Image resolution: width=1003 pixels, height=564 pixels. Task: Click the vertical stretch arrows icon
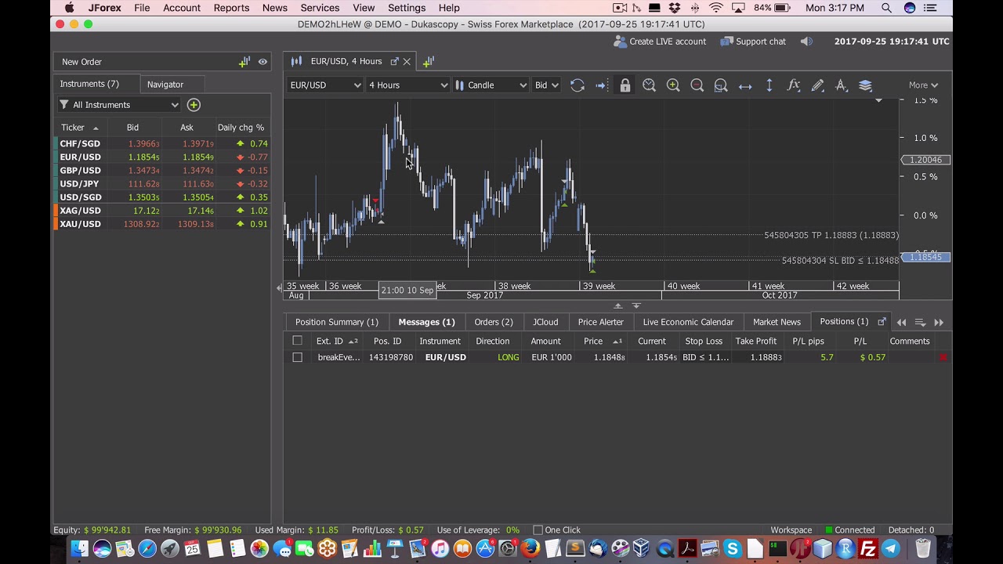[x=769, y=85]
